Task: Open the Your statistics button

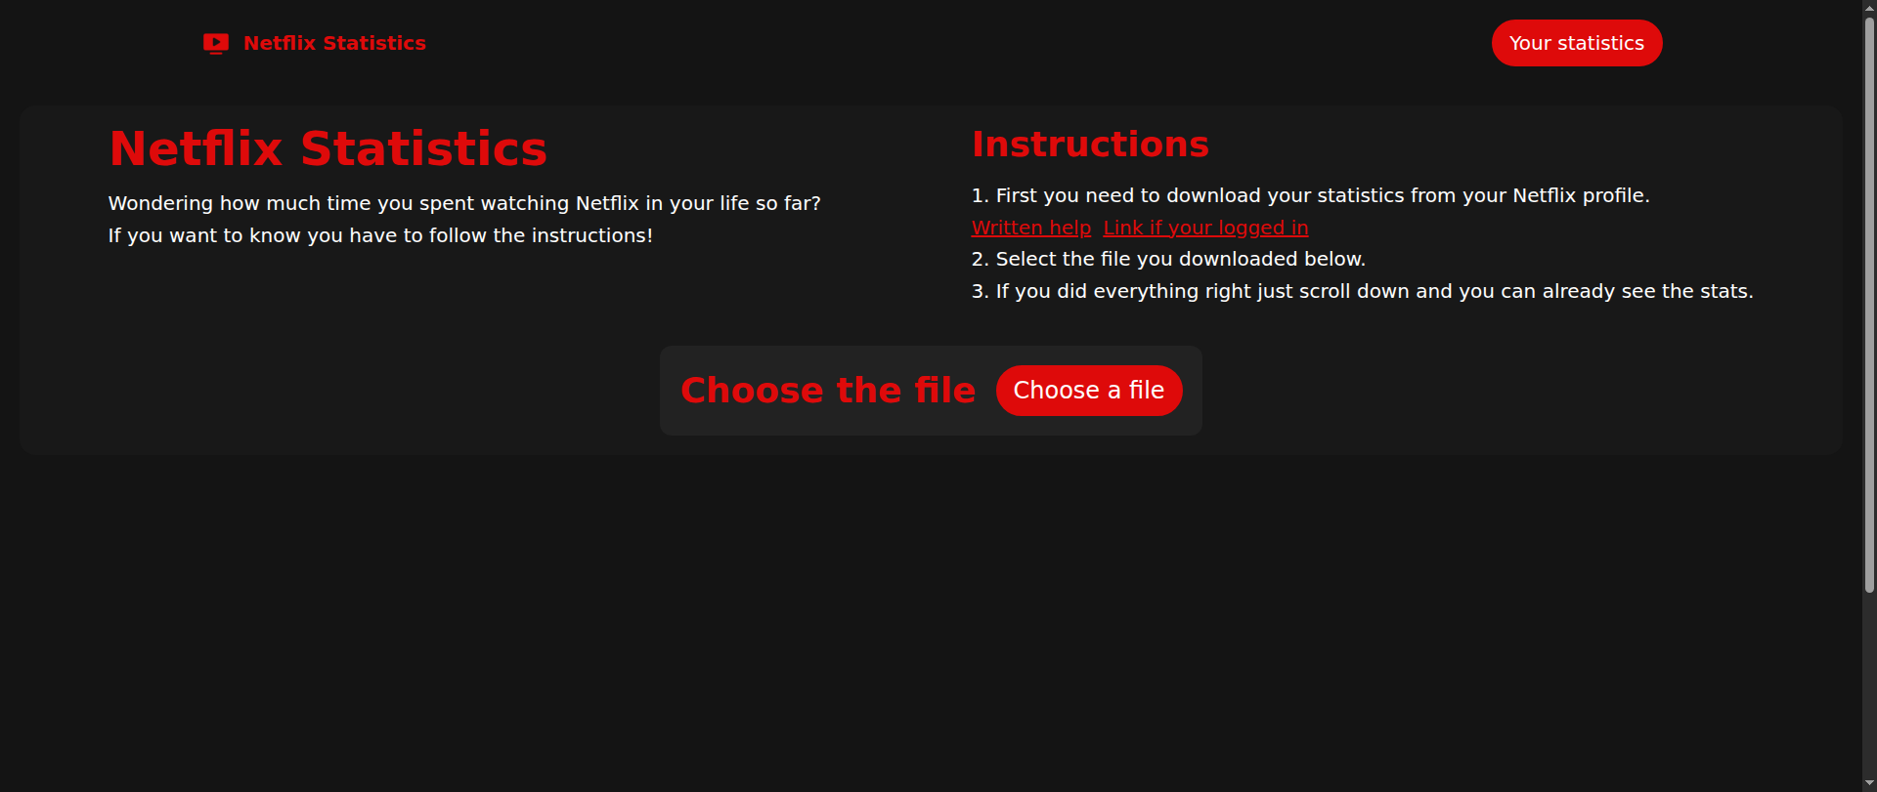Action: [x=1577, y=43]
